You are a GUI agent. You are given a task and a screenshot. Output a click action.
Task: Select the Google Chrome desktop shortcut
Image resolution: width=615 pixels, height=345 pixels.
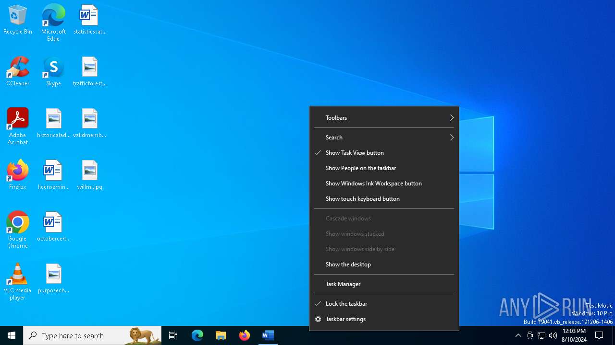18,230
